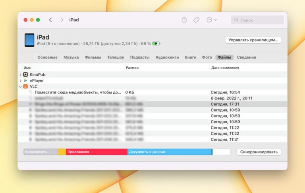
Task: Click the Управлять хранилищем button
Action: 253,40
